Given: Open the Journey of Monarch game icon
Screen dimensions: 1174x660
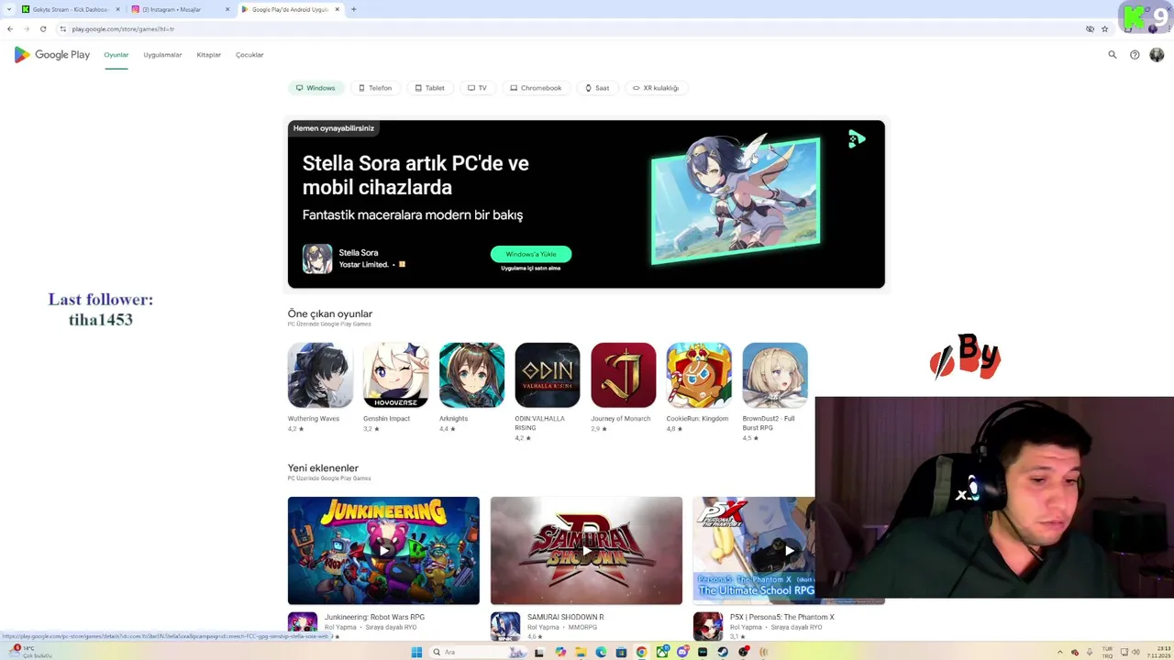Looking at the screenshot, I should (x=624, y=375).
